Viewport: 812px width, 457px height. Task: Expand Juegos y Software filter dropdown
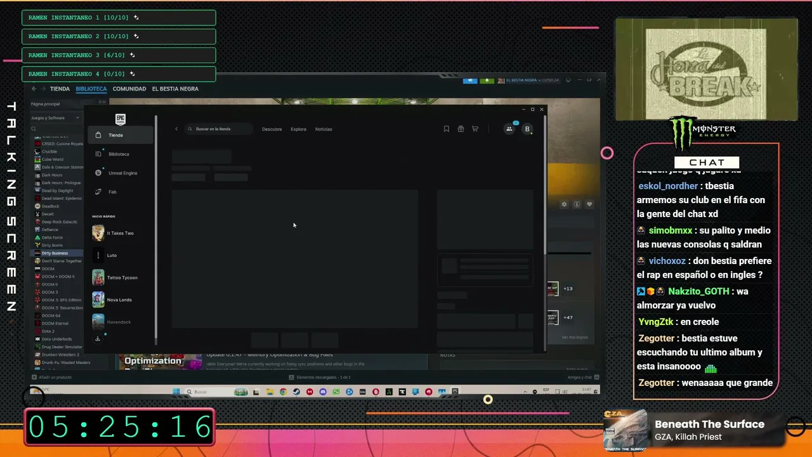click(x=56, y=118)
